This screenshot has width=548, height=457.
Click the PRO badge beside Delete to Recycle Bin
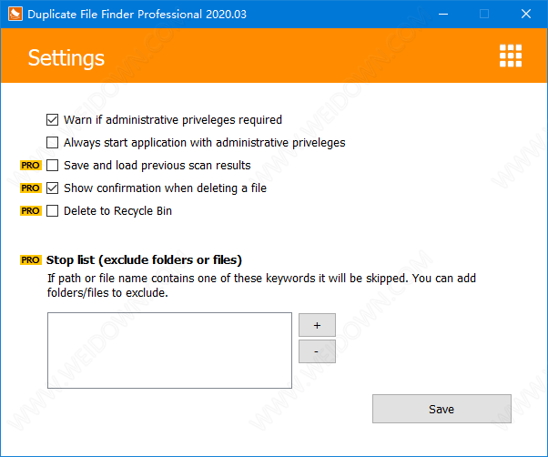click(31, 211)
